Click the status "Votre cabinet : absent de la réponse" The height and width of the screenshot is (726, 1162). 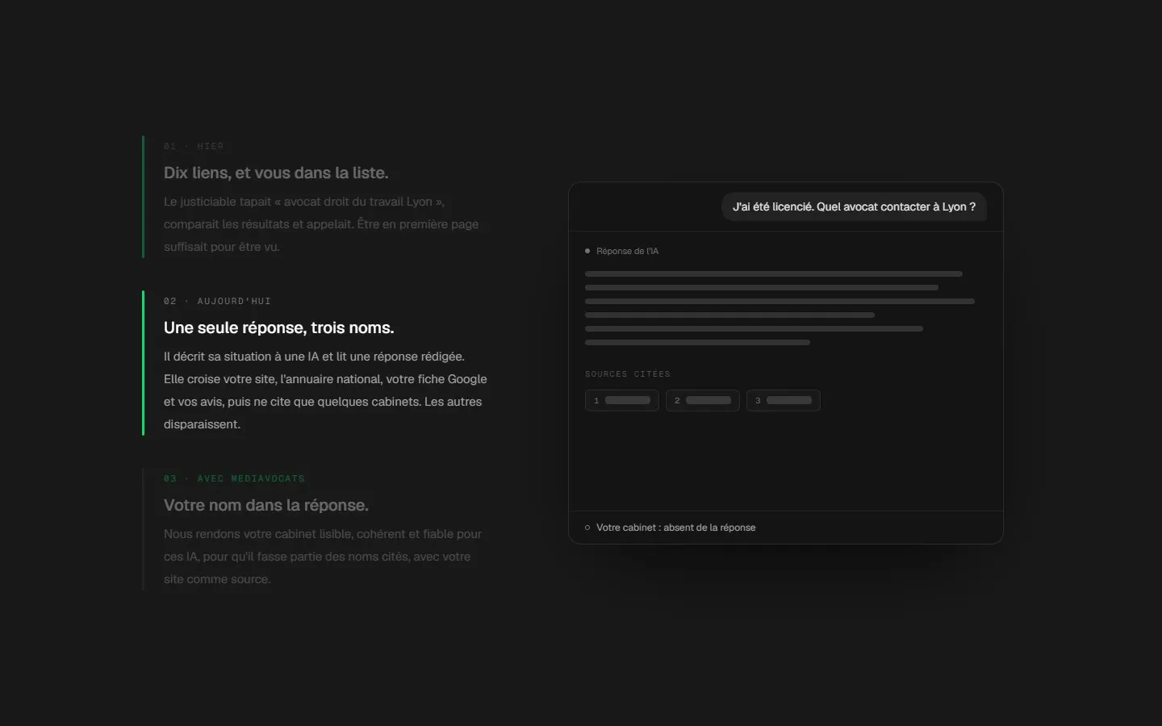pyautogui.click(x=676, y=528)
